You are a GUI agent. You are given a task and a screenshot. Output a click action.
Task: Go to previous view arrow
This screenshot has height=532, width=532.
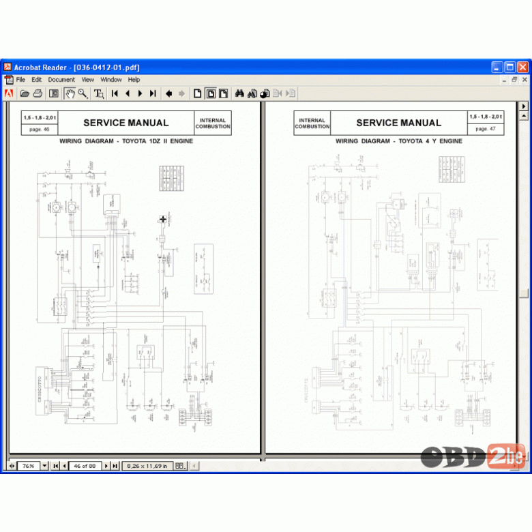click(x=169, y=93)
